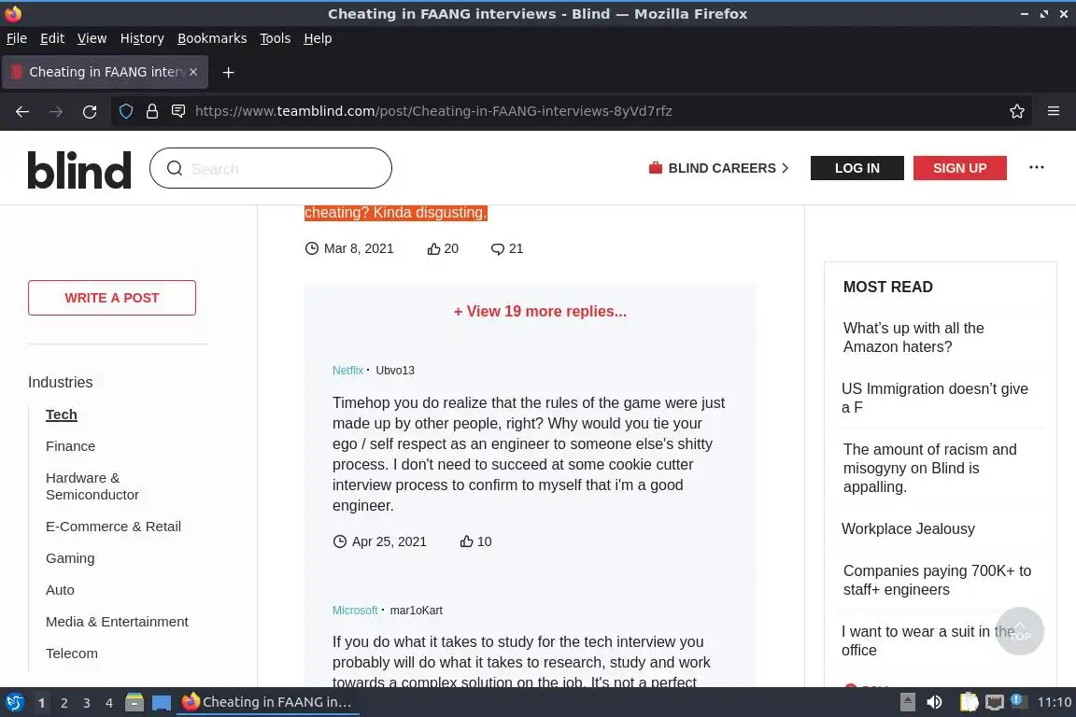
Task: Select the Finance industry
Action: point(71,446)
